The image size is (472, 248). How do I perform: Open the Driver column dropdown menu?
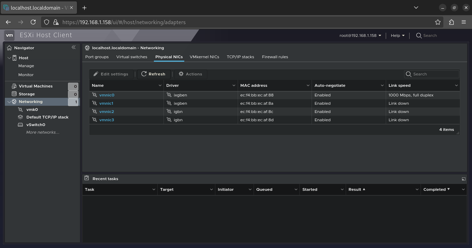point(234,85)
